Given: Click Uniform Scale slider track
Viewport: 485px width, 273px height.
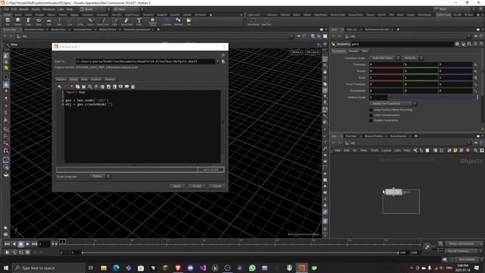Looking at the screenshot, I should [433, 98].
